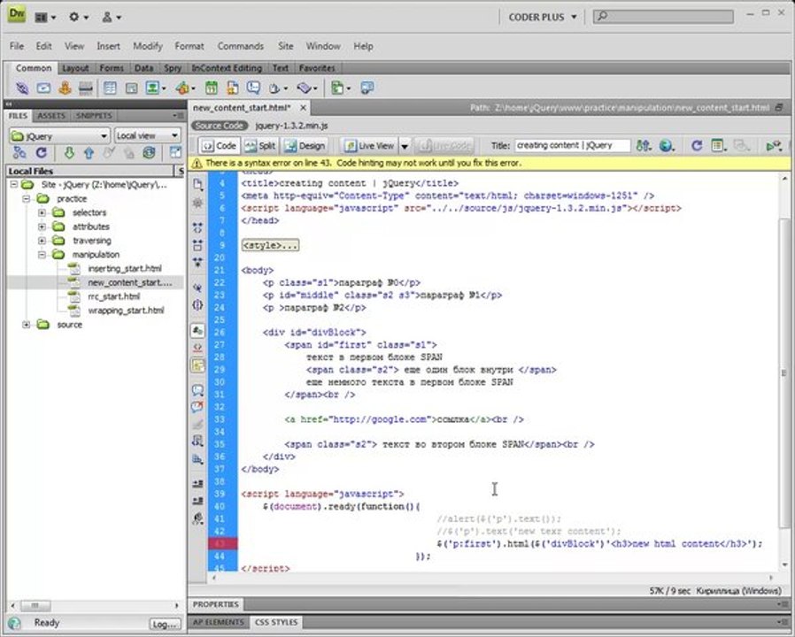
Task: Show Open Documents list in coding toolbar
Action: pos(197,184)
